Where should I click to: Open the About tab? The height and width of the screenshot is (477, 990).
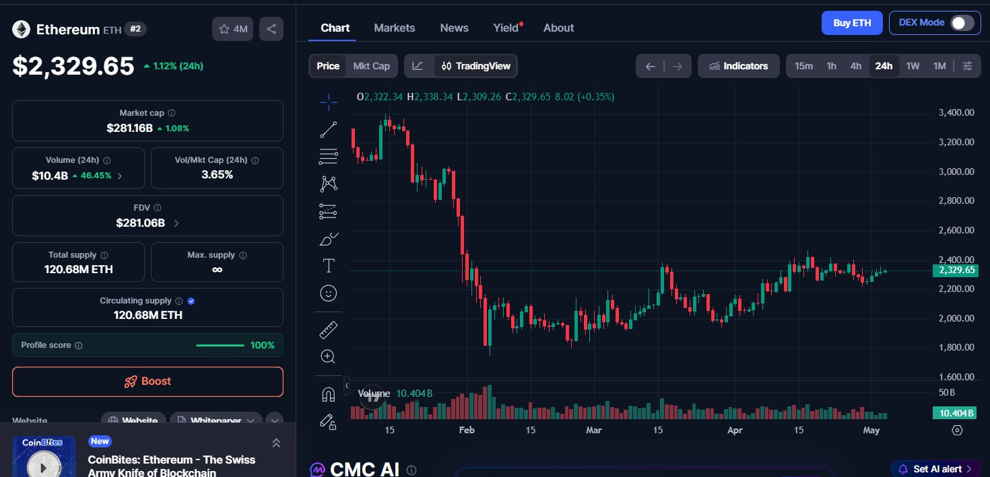point(558,28)
